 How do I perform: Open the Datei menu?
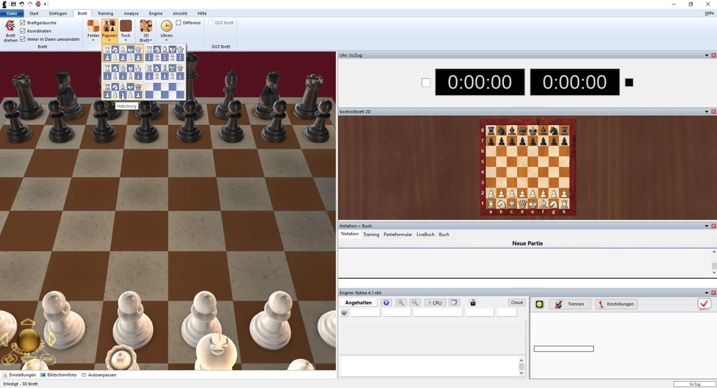coord(12,14)
